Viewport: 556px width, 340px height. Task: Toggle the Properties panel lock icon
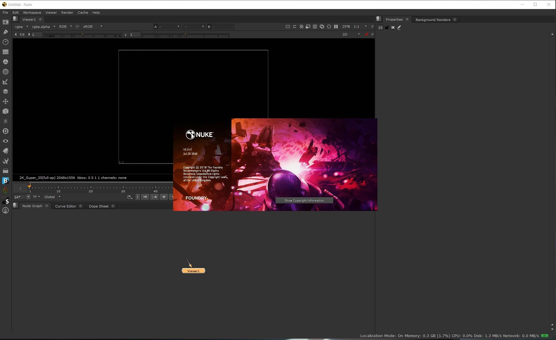pos(387,27)
